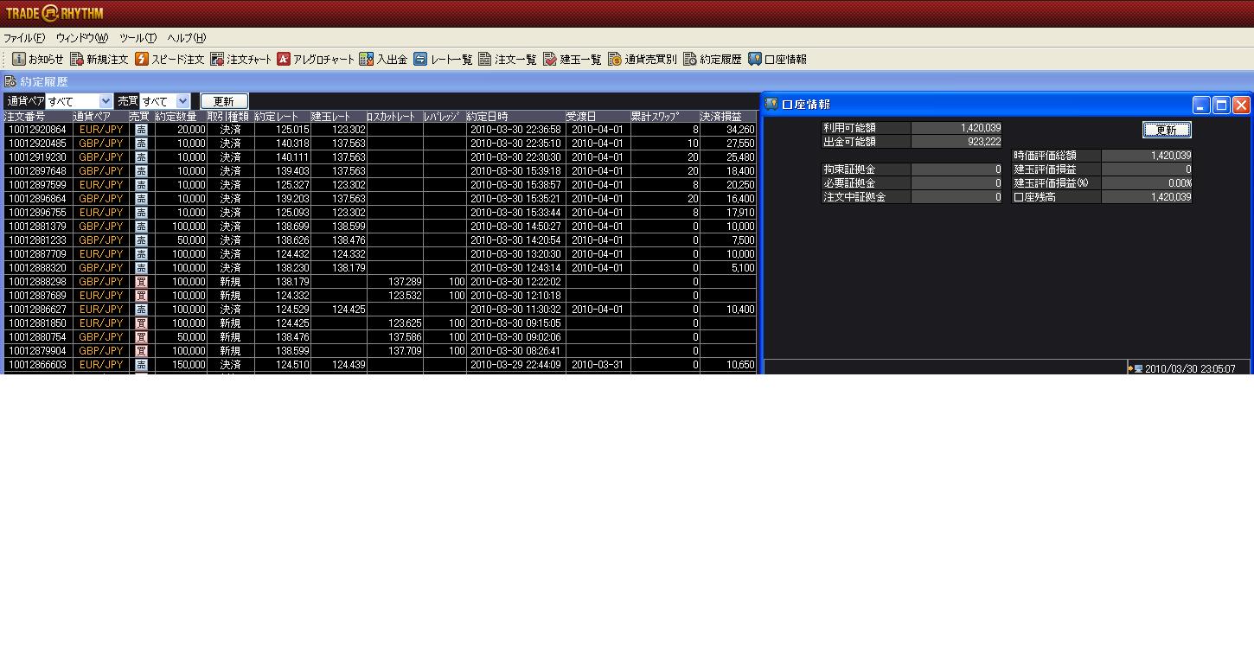This screenshot has height=658, width=1254.
Task: Open the 注文チャート order chart
Action: pos(241,60)
